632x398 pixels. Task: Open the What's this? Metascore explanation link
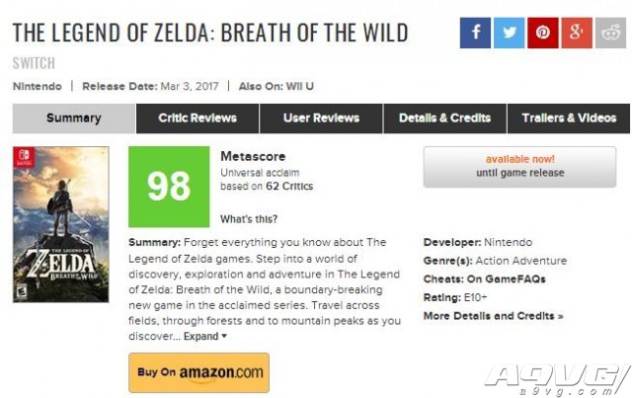249,219
